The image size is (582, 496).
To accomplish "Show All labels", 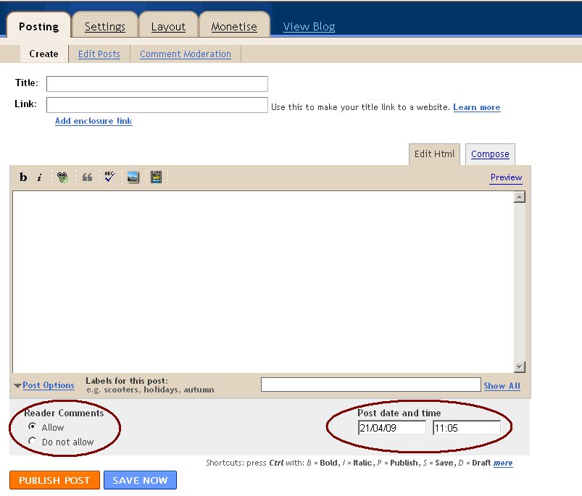I will coord(502,386).
